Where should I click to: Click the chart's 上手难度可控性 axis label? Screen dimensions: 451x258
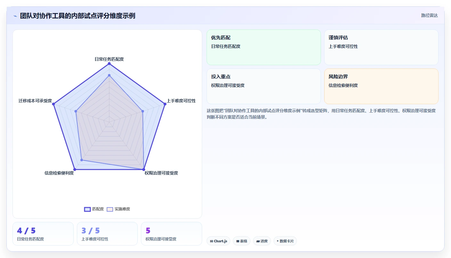pos(181,101)
